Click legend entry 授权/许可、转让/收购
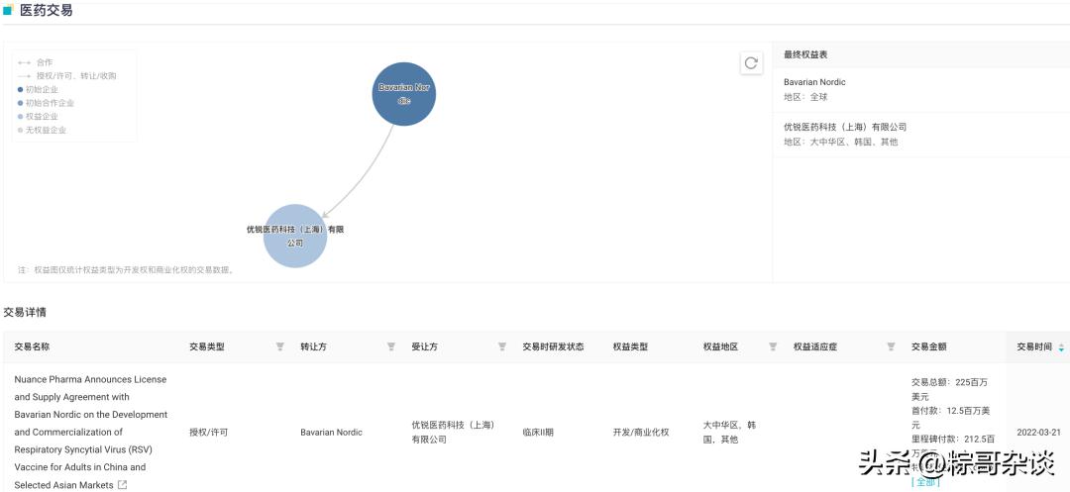The image size is (1070, 492). pyautogui.click(x=66, y=75)
